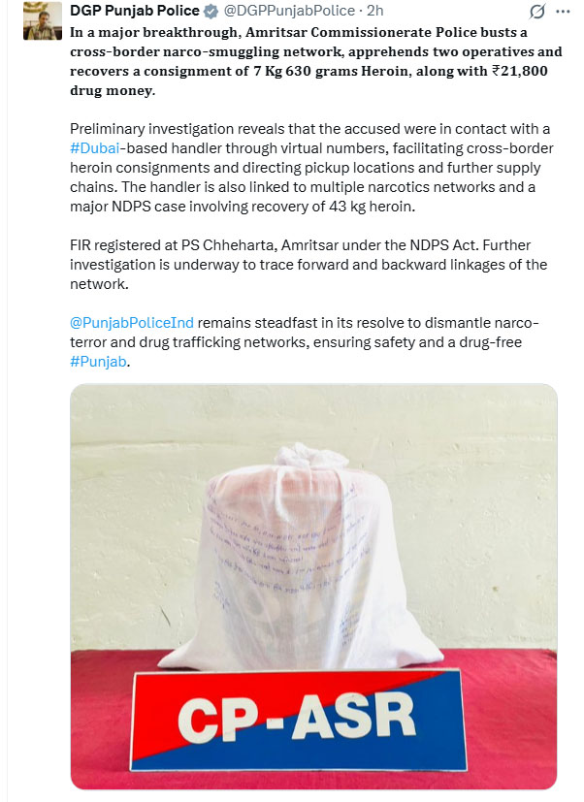Open the DGP Punjab Police profile avatar
Screen dimensions: 584x802
pyautogui.click(x=43, y=21)
